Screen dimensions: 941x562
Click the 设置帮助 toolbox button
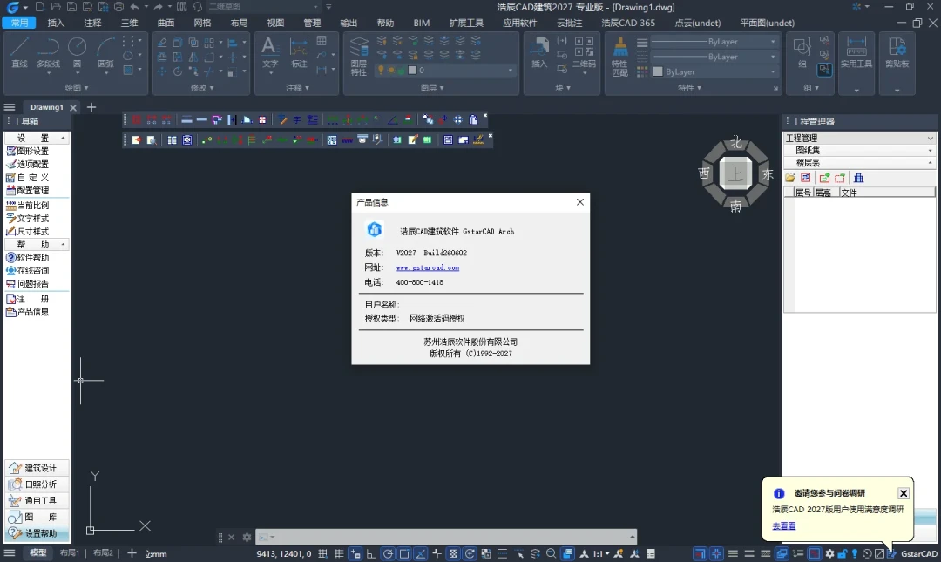tap(37, 533)
